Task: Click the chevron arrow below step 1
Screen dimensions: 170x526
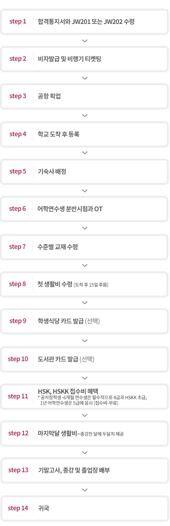Action: point(85,40)
